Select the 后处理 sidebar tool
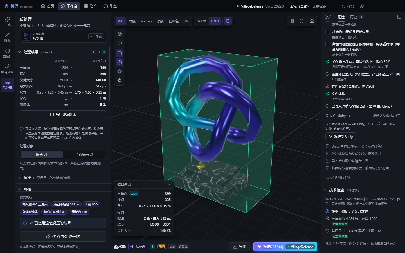Image resolution: width=405 pixels, height=253 pixels. [7, 85]
